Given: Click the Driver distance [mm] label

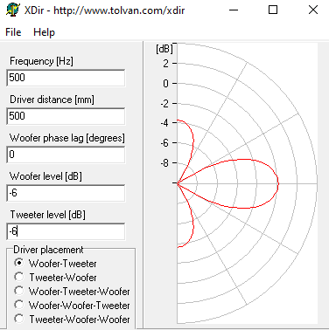Looking at the screenshot, I should point(52,100).
